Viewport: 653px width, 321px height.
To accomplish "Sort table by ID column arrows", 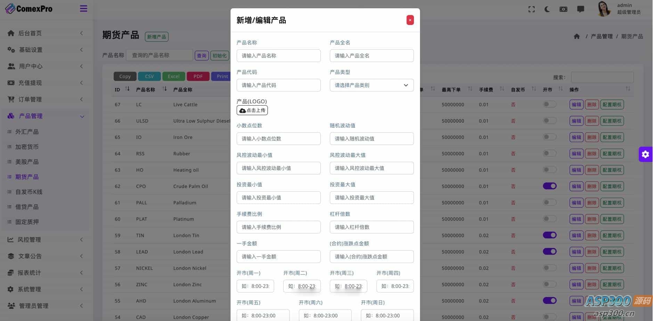I will [x=128, y=89].
